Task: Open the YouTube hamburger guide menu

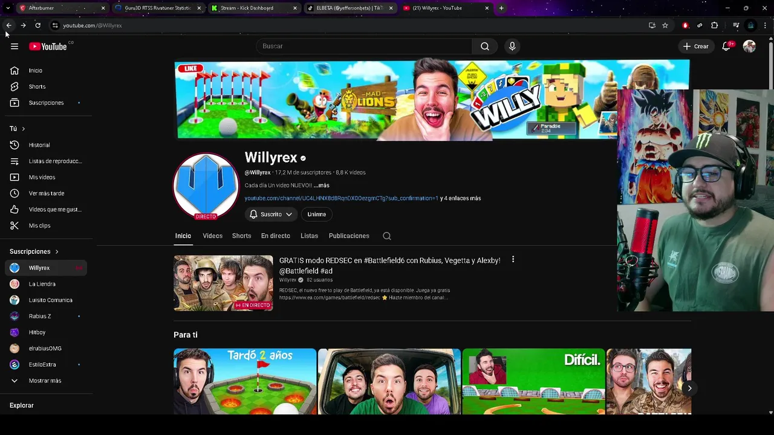Action: click(15, 47)
